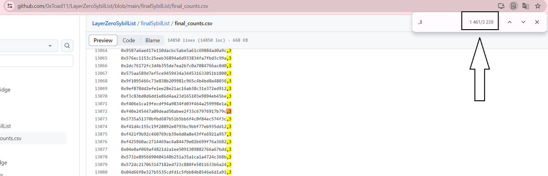Screen dimensions: 548x176
Task: Click line number 13071
Action: pos(100,104)
